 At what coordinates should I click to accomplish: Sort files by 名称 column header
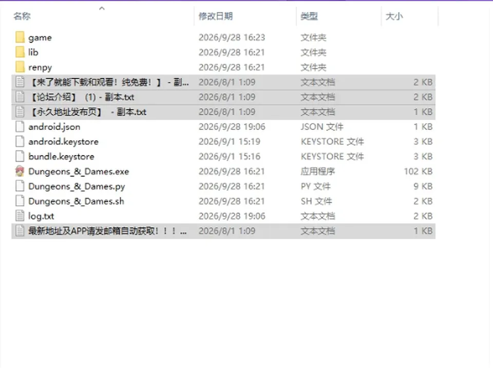pos(22,16)
